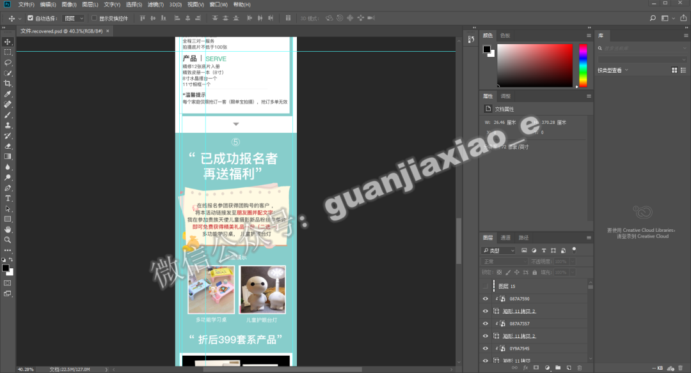Click the create new layer icon
This screenshot has height=373, width=691.
click(569, 368)
